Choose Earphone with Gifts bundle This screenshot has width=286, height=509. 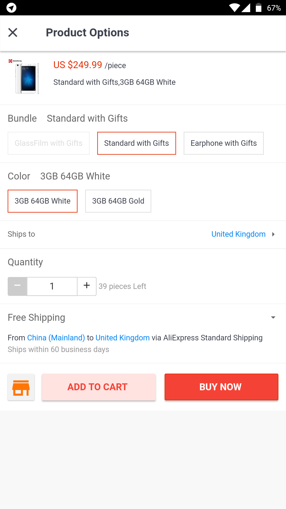(224, 143)
